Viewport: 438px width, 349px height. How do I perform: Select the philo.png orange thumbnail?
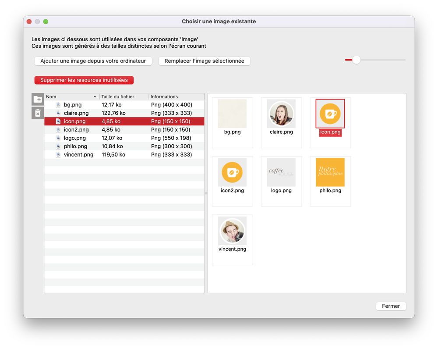(x=330, y=172)
